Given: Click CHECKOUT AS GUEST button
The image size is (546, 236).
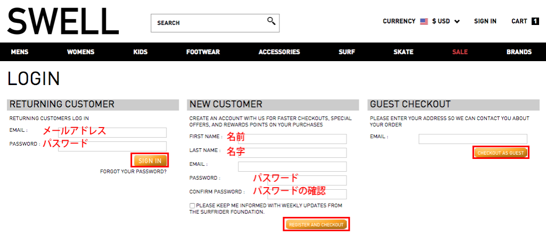Looking at the screenshot, I should click(501, 153).
